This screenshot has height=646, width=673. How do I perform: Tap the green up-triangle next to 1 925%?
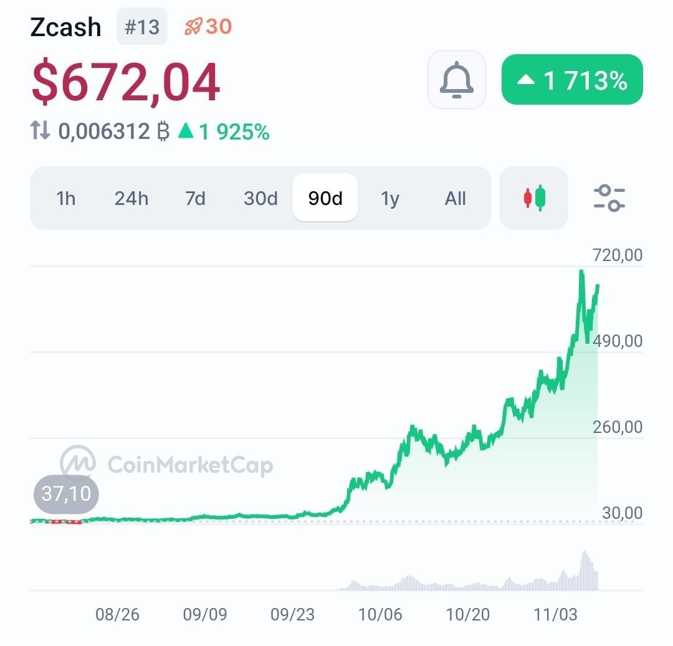coord(186,131)
